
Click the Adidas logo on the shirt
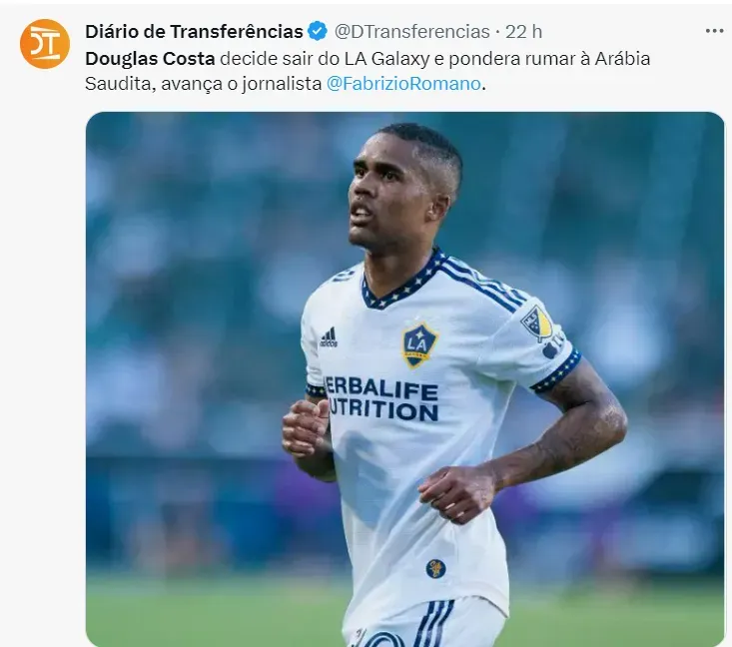(x=329, y=337)
